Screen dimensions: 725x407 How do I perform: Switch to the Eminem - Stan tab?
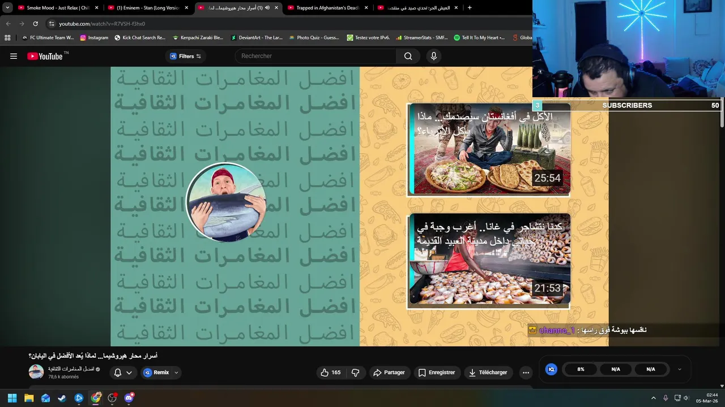tap(147, 8)
